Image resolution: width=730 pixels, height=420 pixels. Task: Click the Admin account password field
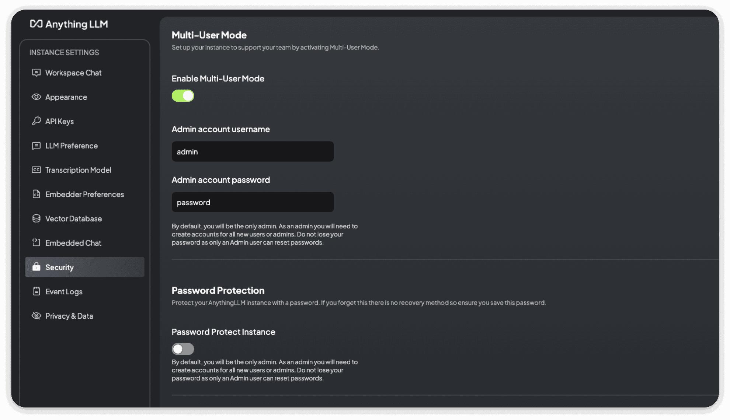tap(253, 202)
